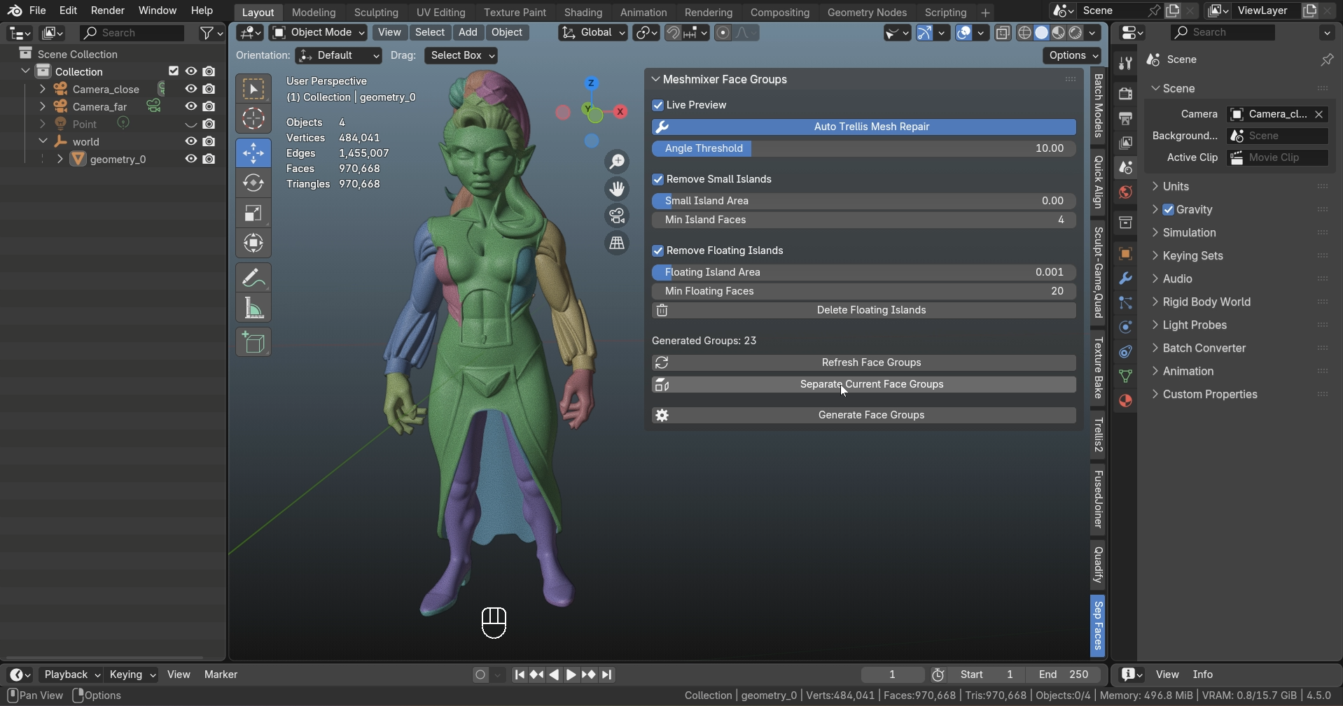The height and width of the screenshot is (706, 1343).
Task: Adjust the Angle Threshold slider
Action: point(864,148)
